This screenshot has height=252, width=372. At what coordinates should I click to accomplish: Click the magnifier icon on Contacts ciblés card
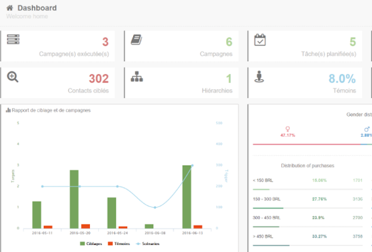pos(13,76)
